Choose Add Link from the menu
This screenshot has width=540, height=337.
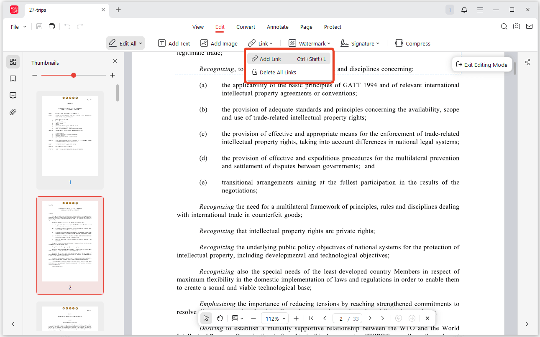[289, 59]
